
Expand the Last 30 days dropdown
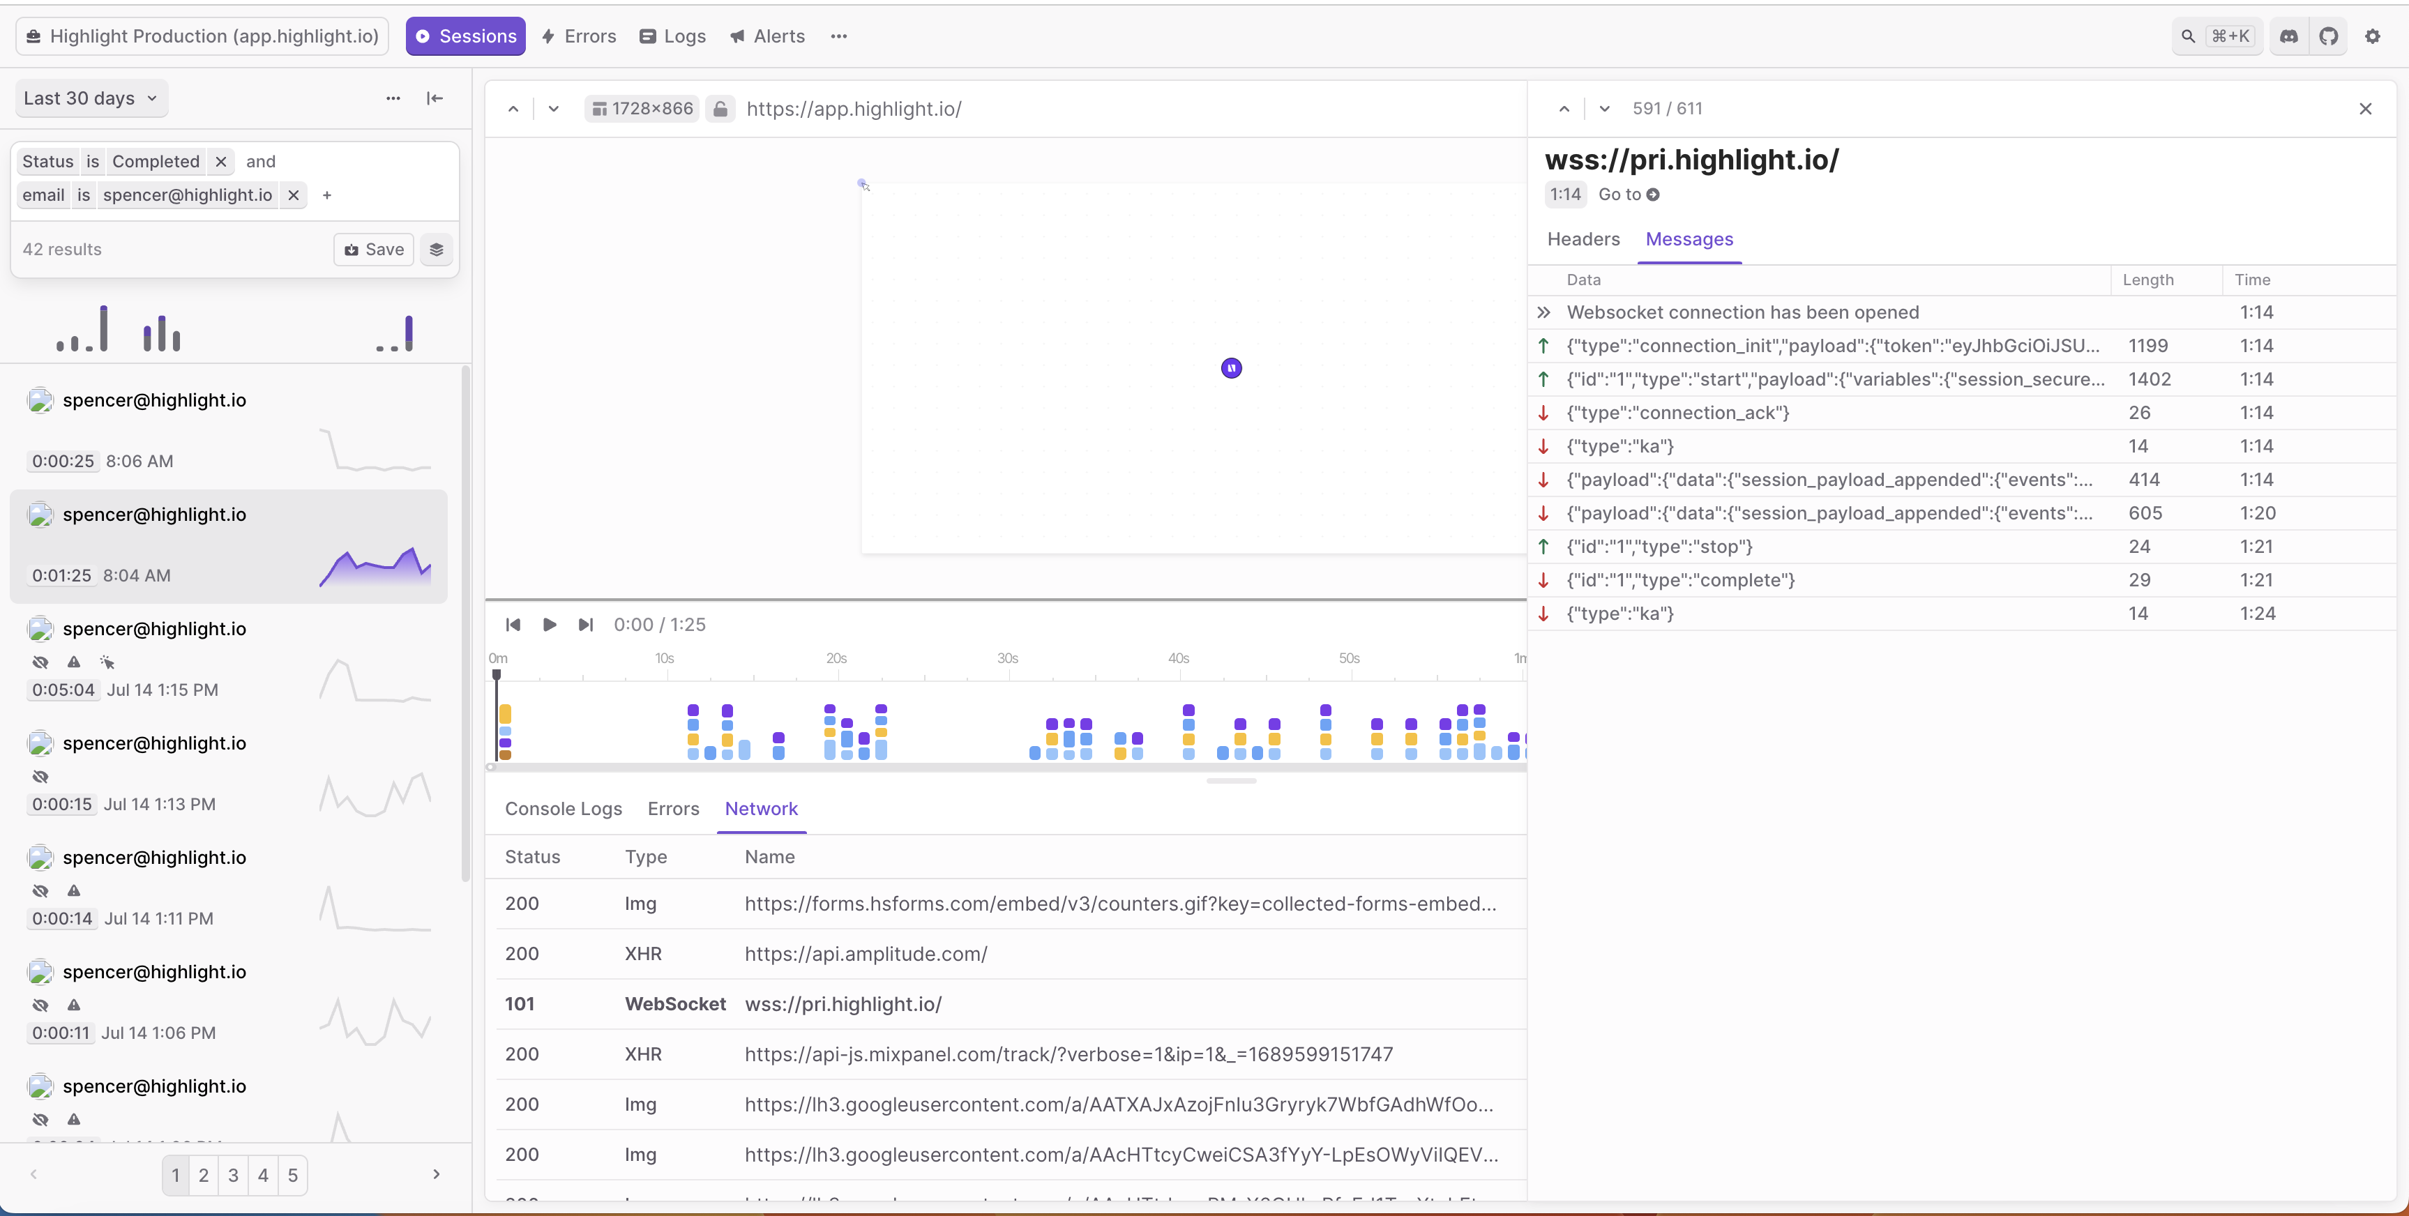(x=89, y=98)
